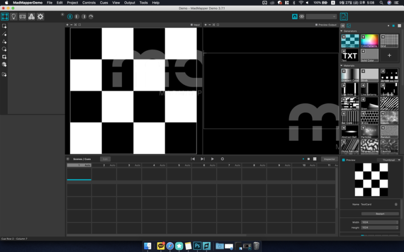Click the Inspector button

329,159
